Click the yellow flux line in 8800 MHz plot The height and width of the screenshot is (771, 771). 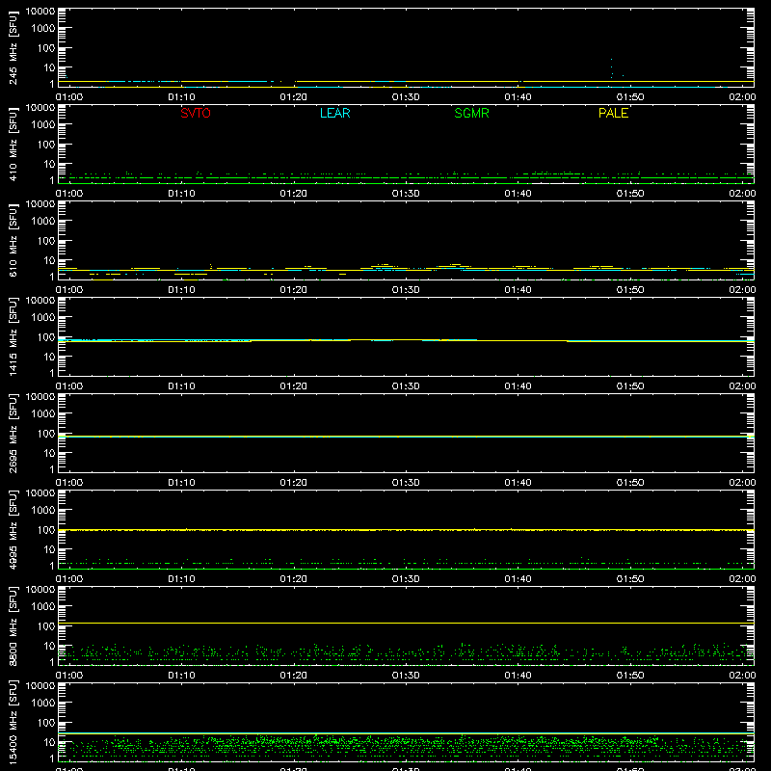pyautogui.click(x=406, y=623)
